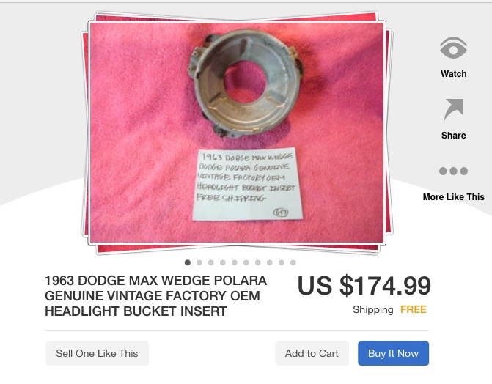Select the fourth image indicator dot
The image size is (492, 384).
[223, 262]
